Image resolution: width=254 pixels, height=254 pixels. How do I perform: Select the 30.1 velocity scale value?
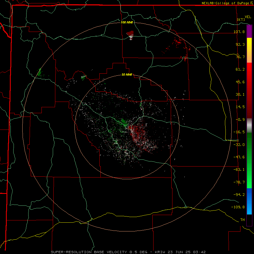[x=240, y=95]
